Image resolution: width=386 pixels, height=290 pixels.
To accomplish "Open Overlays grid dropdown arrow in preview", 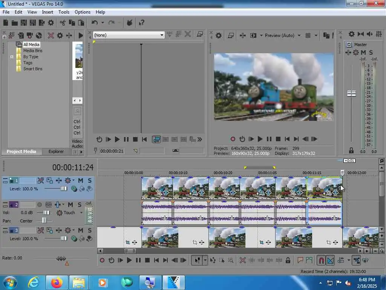I will pyautogui.click(x=316, y=35).
